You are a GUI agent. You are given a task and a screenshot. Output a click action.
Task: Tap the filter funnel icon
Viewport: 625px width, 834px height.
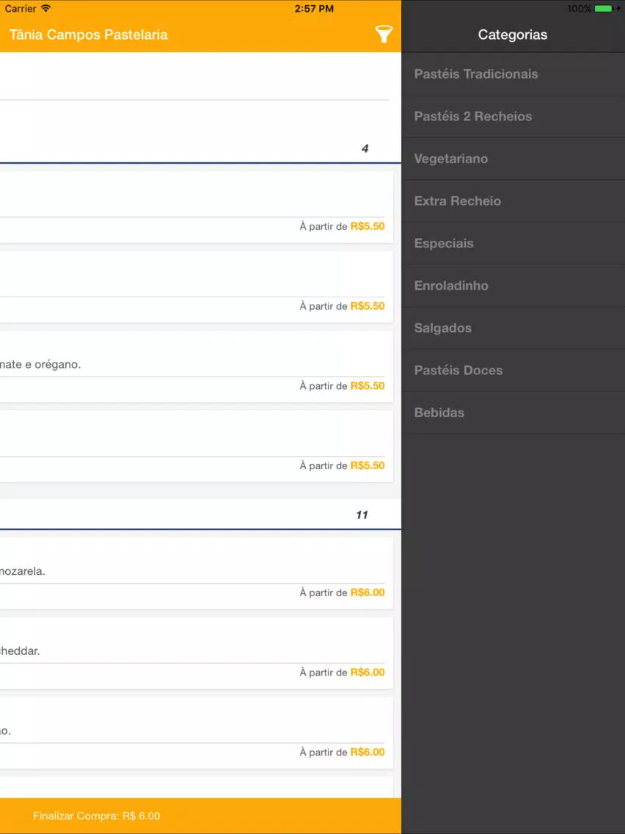point(384,34)
